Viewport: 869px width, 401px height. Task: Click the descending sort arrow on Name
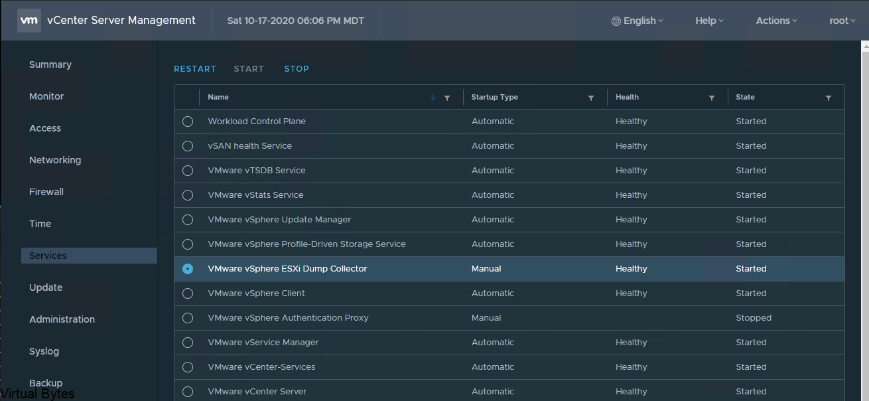(433, 98)
